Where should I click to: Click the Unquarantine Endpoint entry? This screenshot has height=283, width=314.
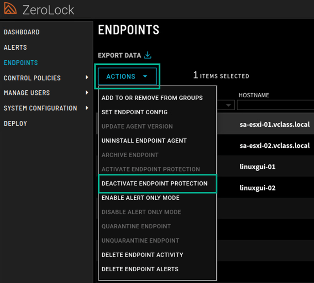point(140,241)
